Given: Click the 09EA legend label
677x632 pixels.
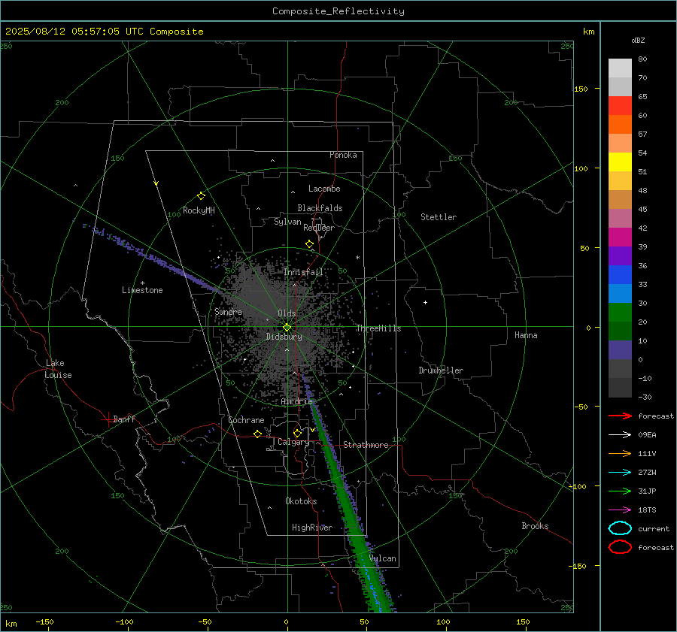Looking at the screenshot, I should 647,435.
